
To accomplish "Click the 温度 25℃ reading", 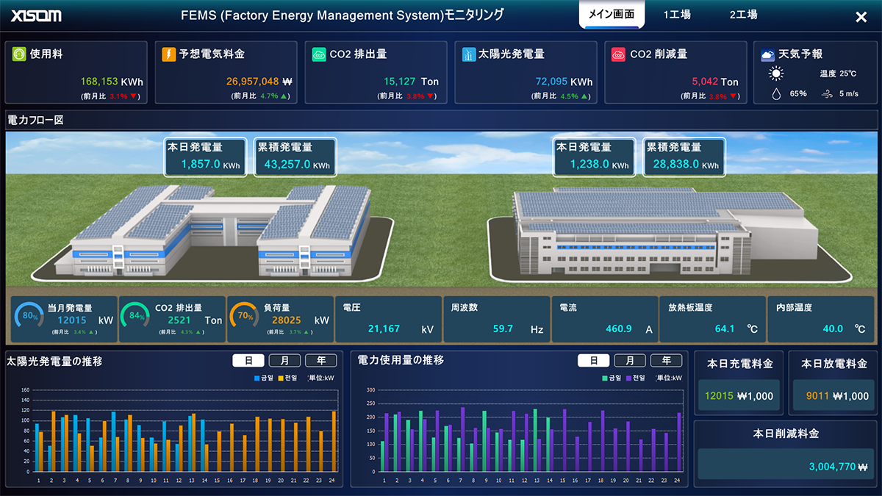I will coord(838,73).
